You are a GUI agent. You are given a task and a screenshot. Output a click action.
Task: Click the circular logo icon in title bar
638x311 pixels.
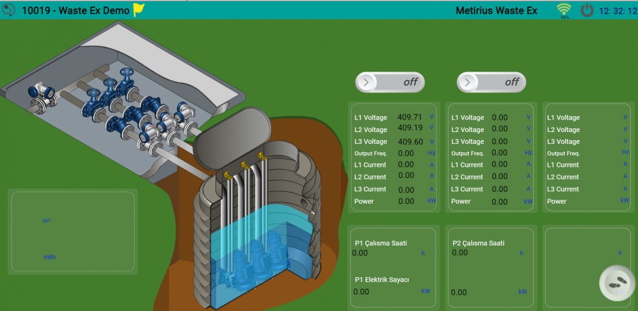[x=9, y=10]
